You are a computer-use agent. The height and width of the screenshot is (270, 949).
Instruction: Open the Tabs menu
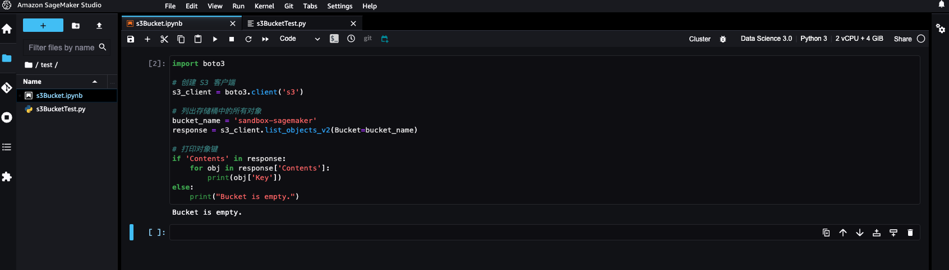310,6
